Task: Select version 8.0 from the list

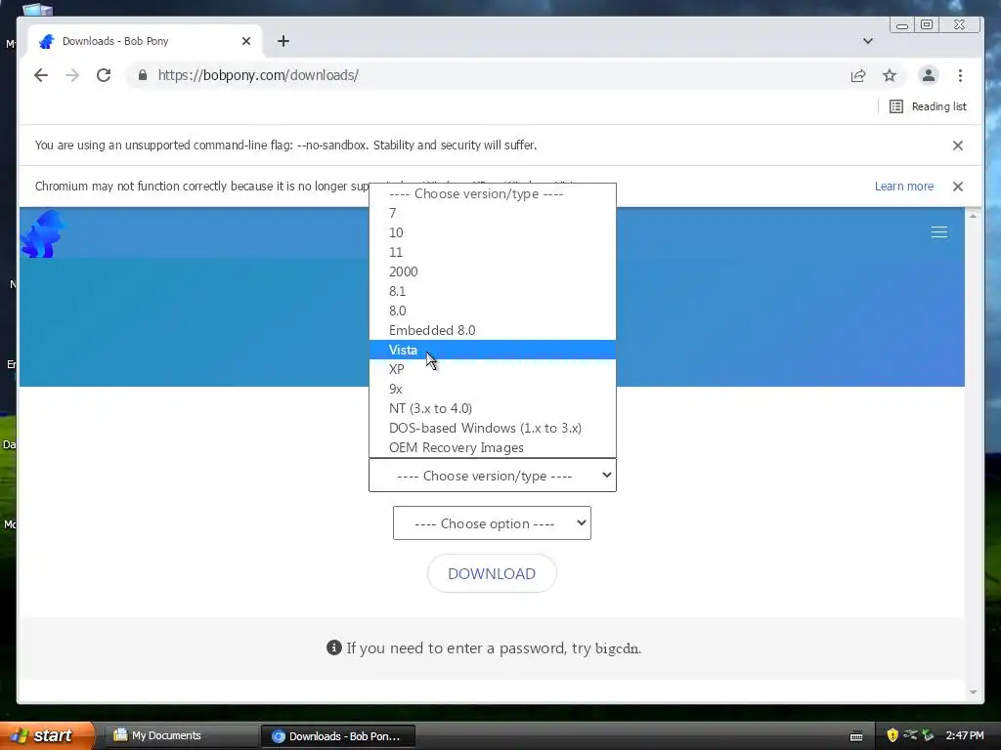Action: click(493, 311)
